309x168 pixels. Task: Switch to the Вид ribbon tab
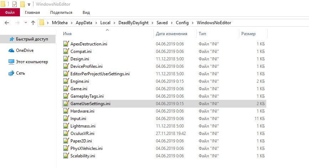pyautogui.click(x=86, y=12)
